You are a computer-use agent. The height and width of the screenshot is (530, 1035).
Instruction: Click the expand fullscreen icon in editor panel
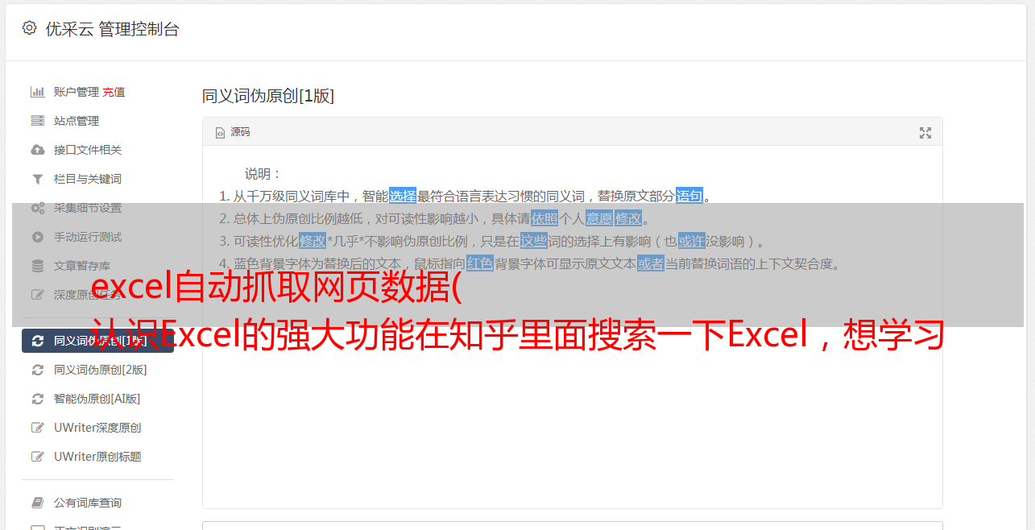925,133
